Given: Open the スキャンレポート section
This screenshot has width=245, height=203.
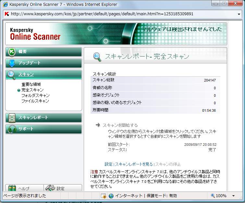Looking at the screenshot, I should click(x=43, y=118).
